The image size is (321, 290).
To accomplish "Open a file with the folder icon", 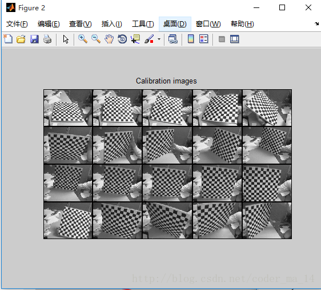I will (21, 39).
